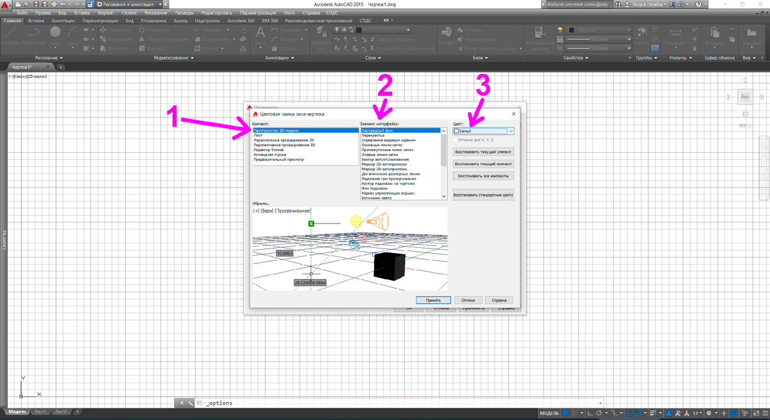The width and height of the screenshot is (770, 420).
Task: Expand the Блок panel title
Action: 479,58
